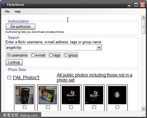Open the black computer tower photo thumbnail
Screen dimensions: 147x118
pos(24,95)
